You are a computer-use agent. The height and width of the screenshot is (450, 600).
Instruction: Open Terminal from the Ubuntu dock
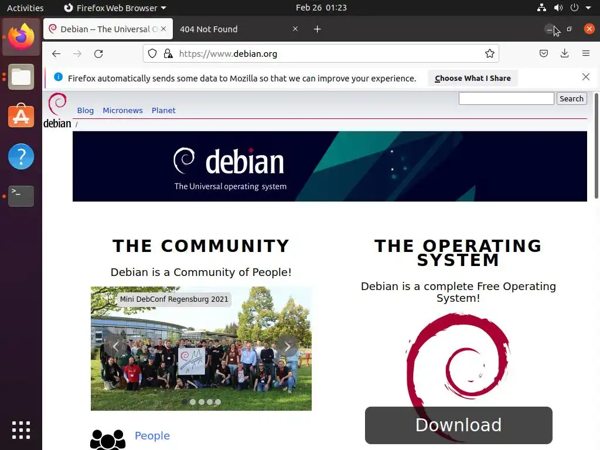click(21, 196)
